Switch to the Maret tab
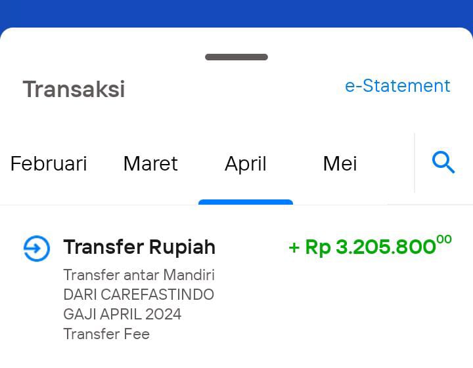Image resolution: width=473 pixels, height=368 pixels. tap(150, 163)
